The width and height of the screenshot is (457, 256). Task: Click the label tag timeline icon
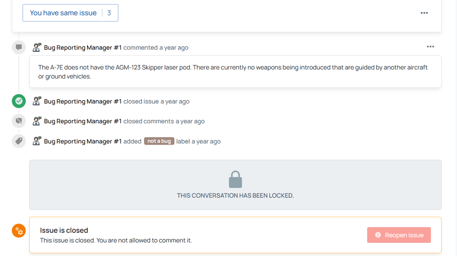(x=19, y=141)
